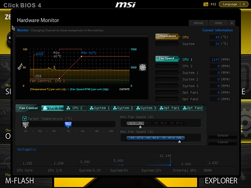Click the System/5V voltage reading 5.000
251x188 pixels.
click(x=118, y=161)
